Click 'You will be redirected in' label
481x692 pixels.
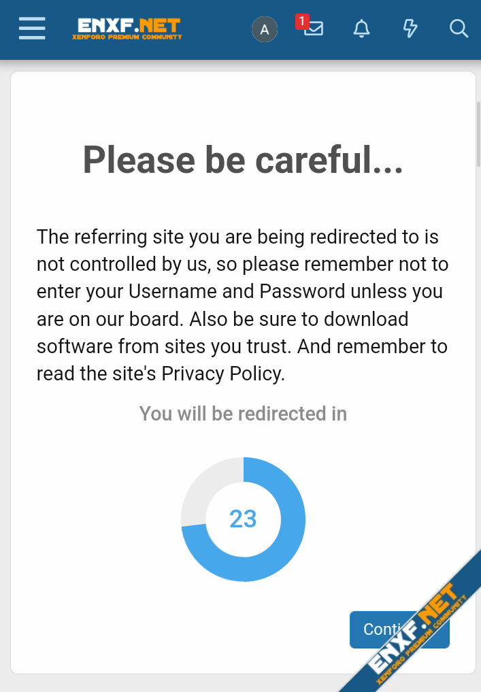pos(243,414)
